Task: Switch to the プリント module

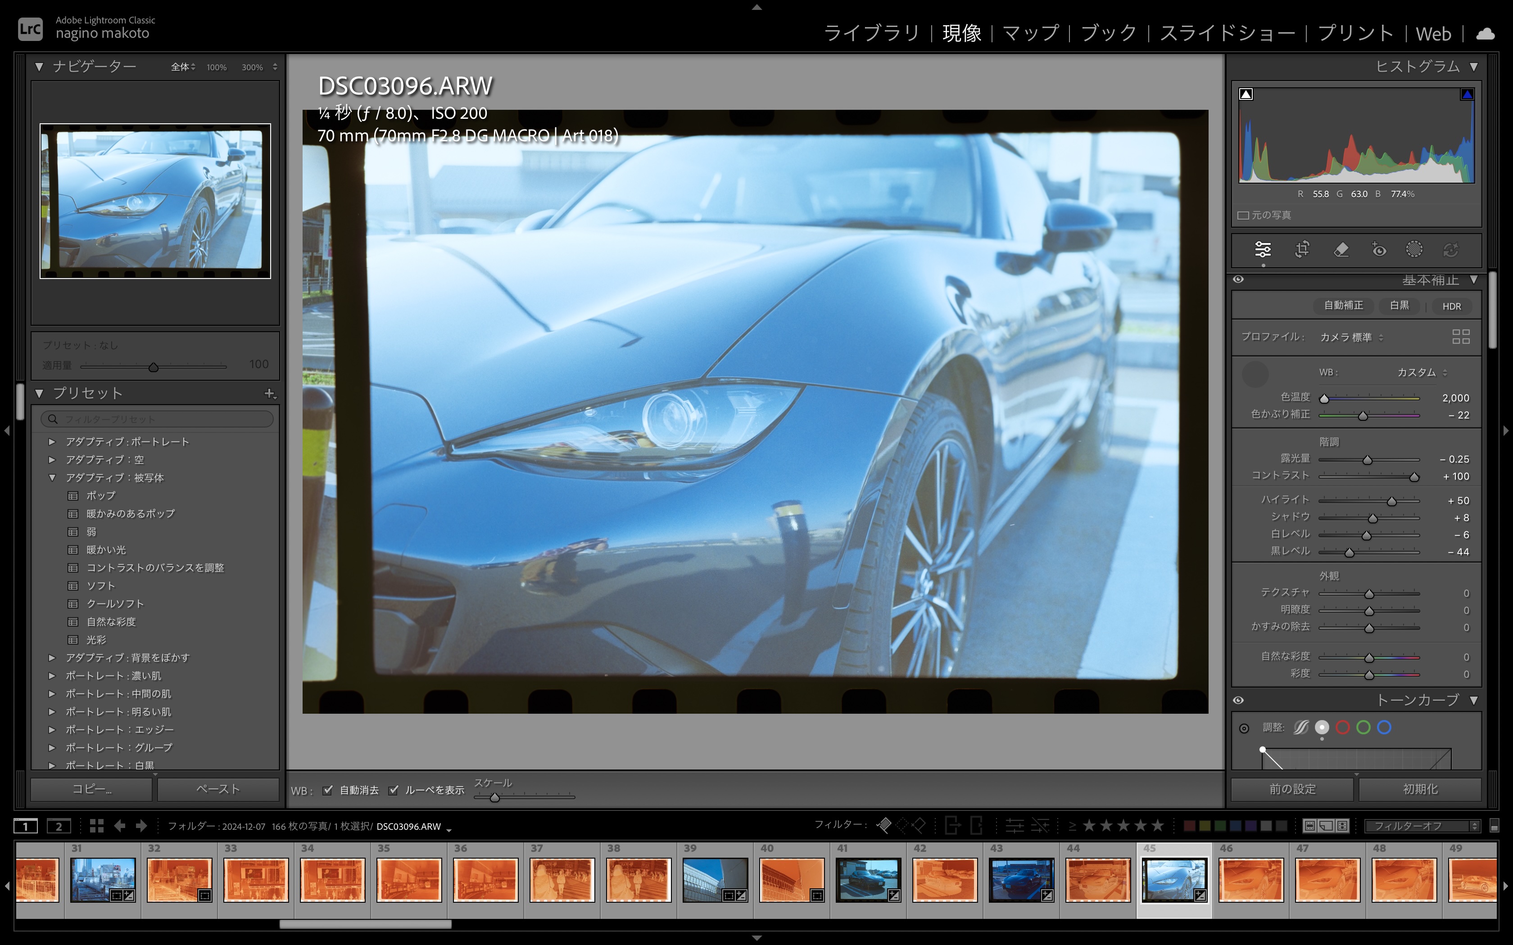Action: (1355, 33)
